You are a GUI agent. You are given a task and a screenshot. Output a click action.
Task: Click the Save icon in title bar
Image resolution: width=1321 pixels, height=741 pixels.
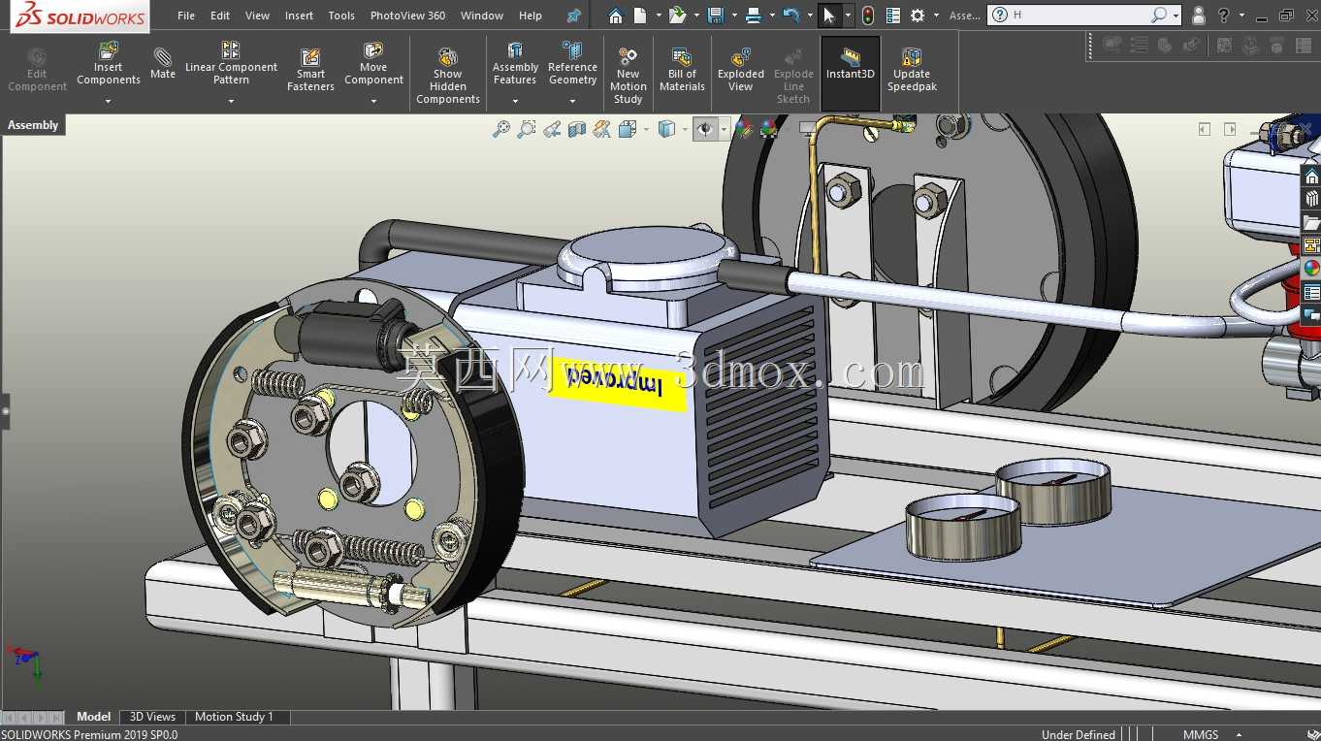pyautogui.click(x=716, y=16)
